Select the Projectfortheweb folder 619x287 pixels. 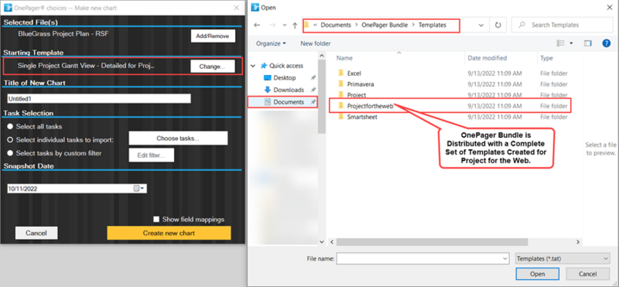(x=371, y=106)
